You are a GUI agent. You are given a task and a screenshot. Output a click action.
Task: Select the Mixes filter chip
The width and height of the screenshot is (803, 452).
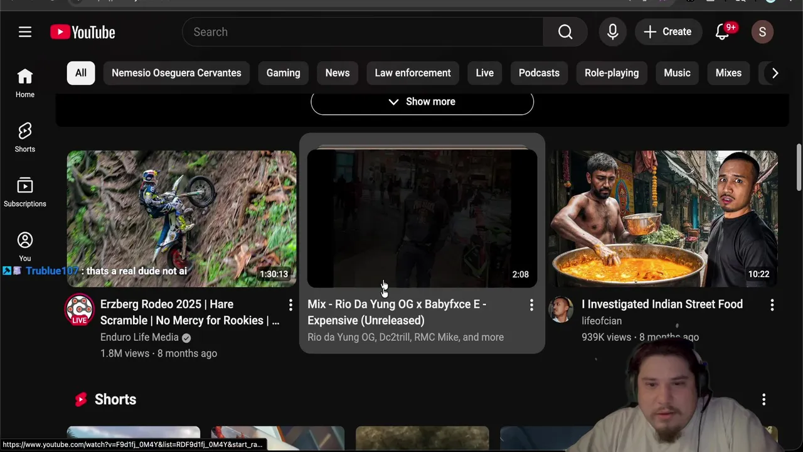point(728,73)
